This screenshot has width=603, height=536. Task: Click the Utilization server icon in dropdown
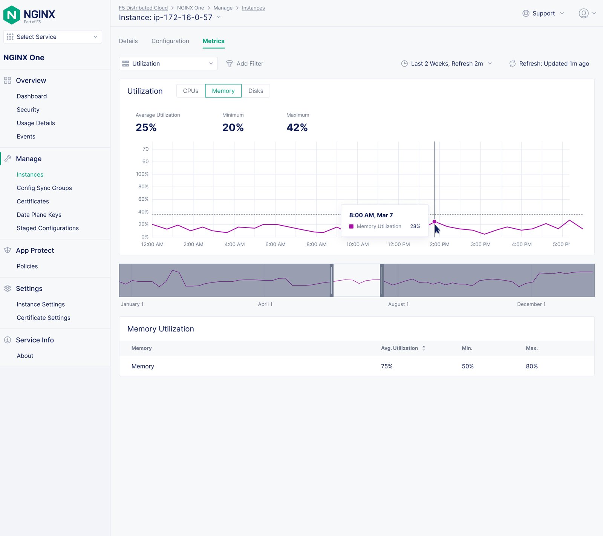point(125,64)
